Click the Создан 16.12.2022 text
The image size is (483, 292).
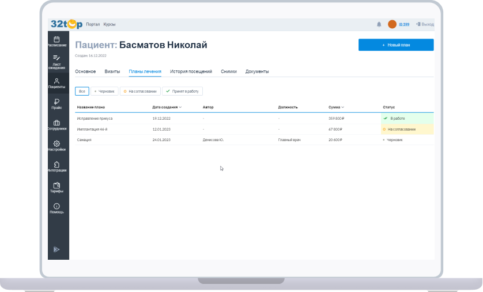tap(90, 56)
